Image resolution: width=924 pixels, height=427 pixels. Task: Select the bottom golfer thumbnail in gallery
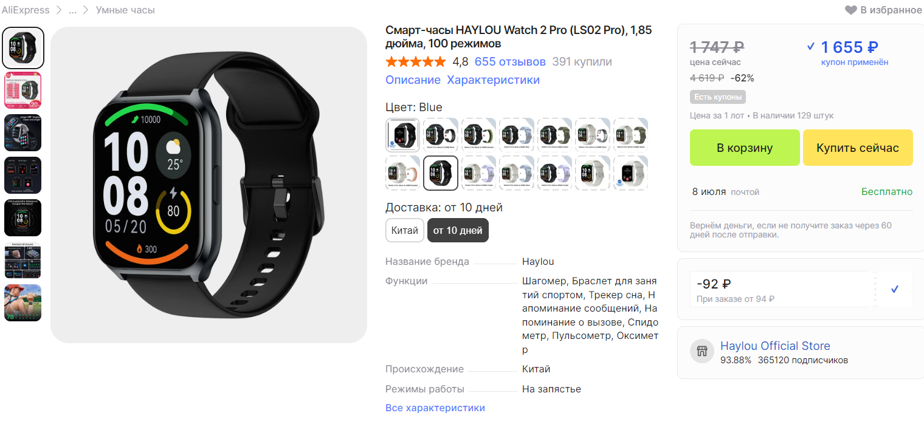click(23, 302)
